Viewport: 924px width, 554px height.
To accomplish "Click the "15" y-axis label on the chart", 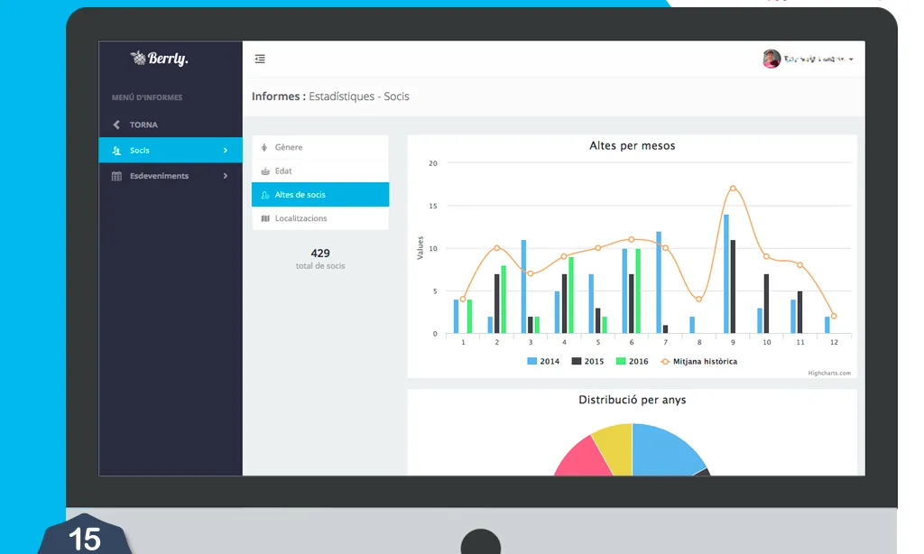I will point(433,206).
